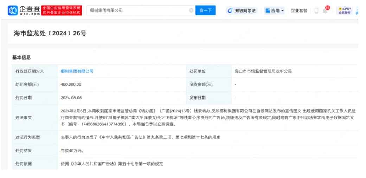
Task: Click the red 66 notification count badge
Action: (328, 7)
